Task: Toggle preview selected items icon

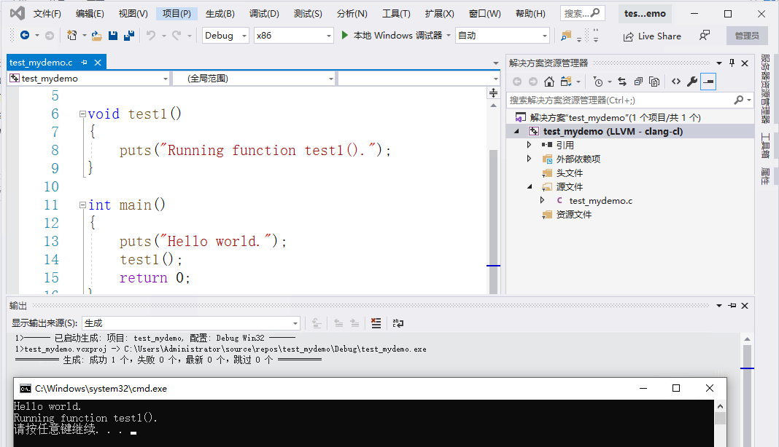Action: (x=708, y=82)
